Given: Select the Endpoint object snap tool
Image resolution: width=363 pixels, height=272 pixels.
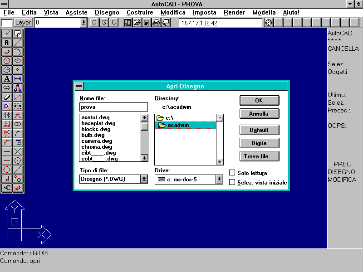Looking at the screenshot, I should point(7,151).
